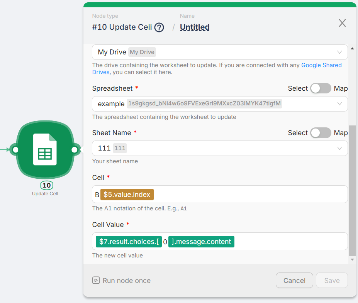Click the $7.result.choices variable tag
Image resolution: width=358 pixels, height=303 pixels.
(129, 242)
